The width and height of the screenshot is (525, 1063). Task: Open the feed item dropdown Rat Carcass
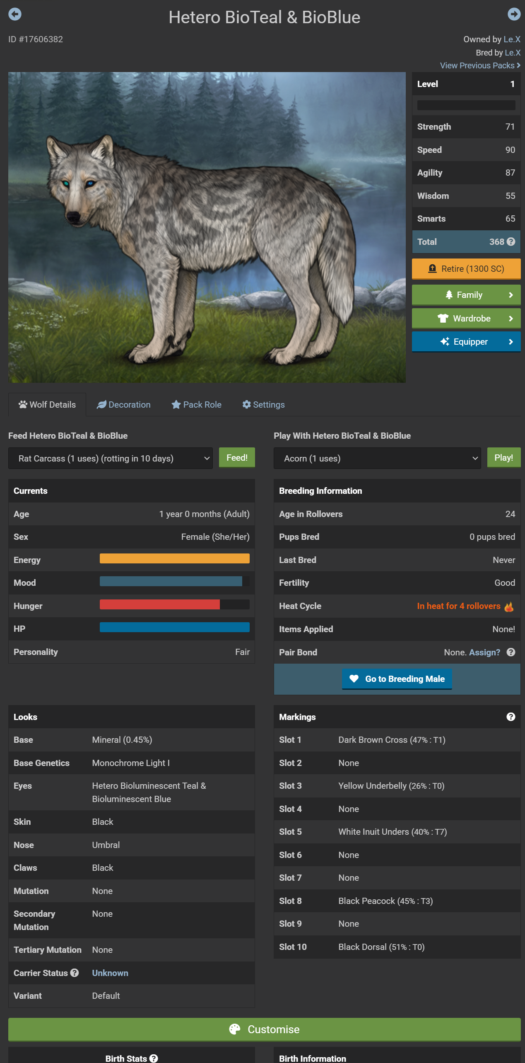[x=111, y=458]
